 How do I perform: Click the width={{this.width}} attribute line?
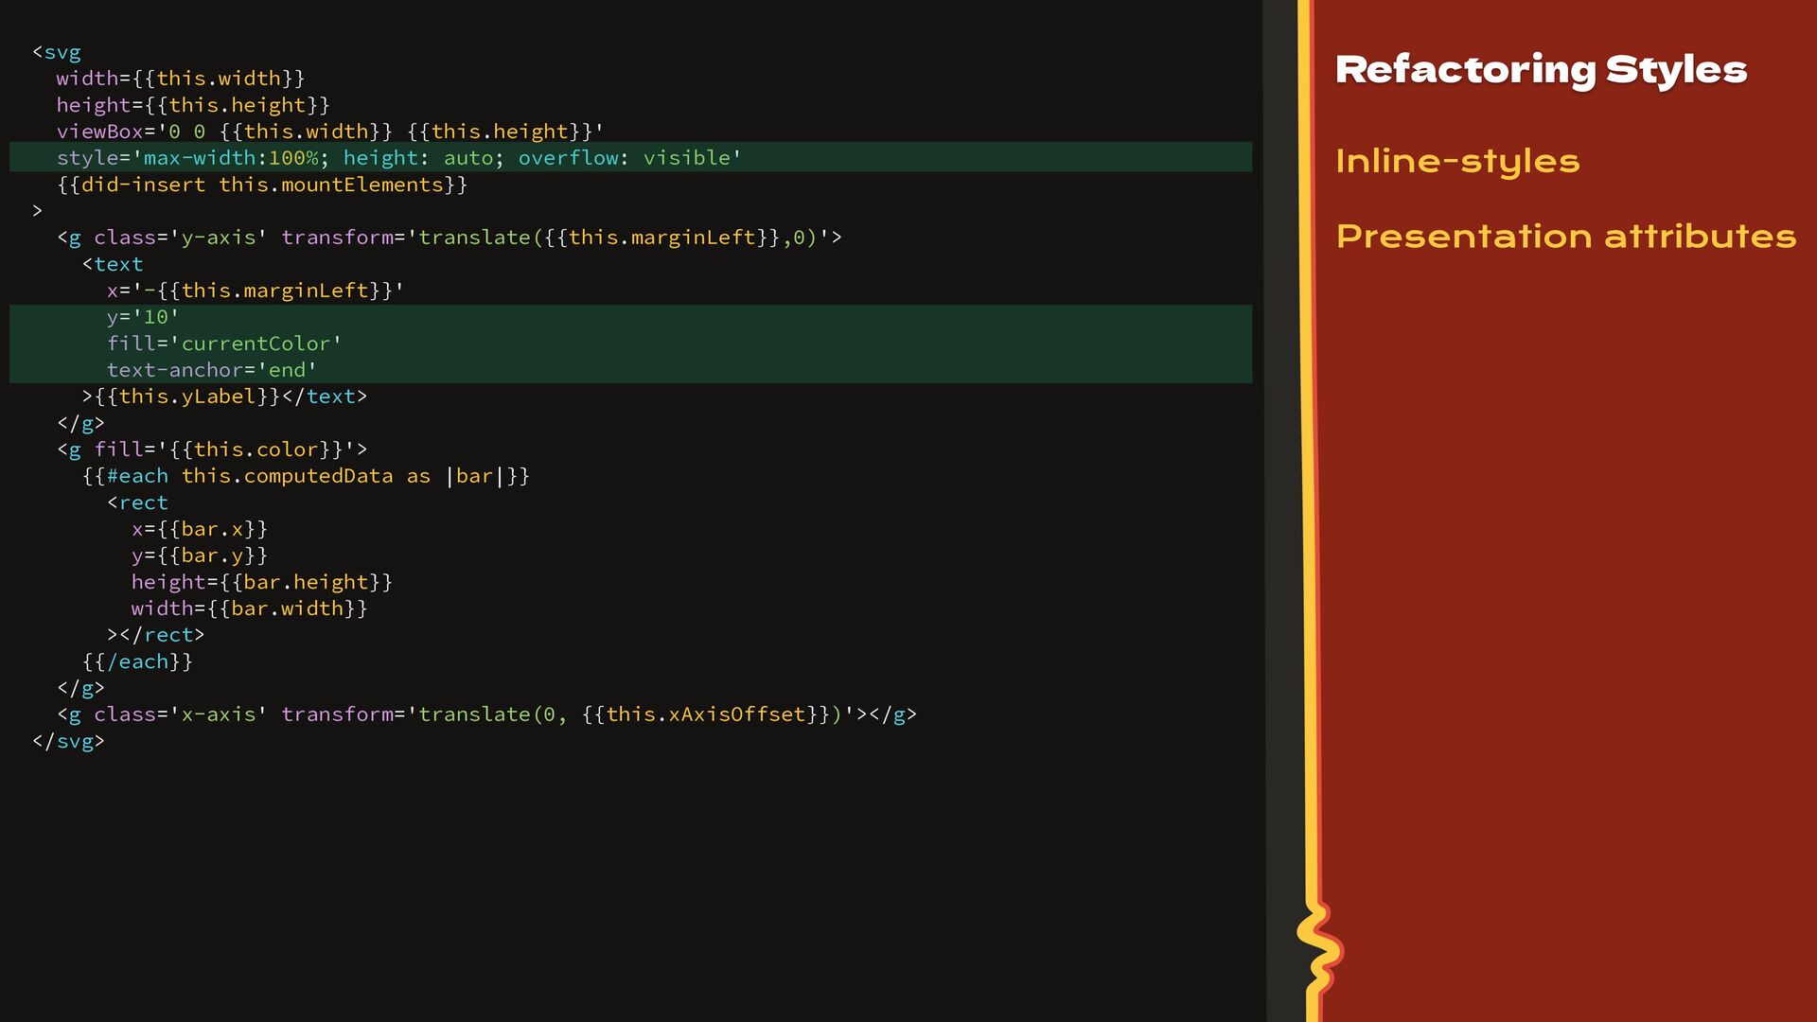click(181, 79)
